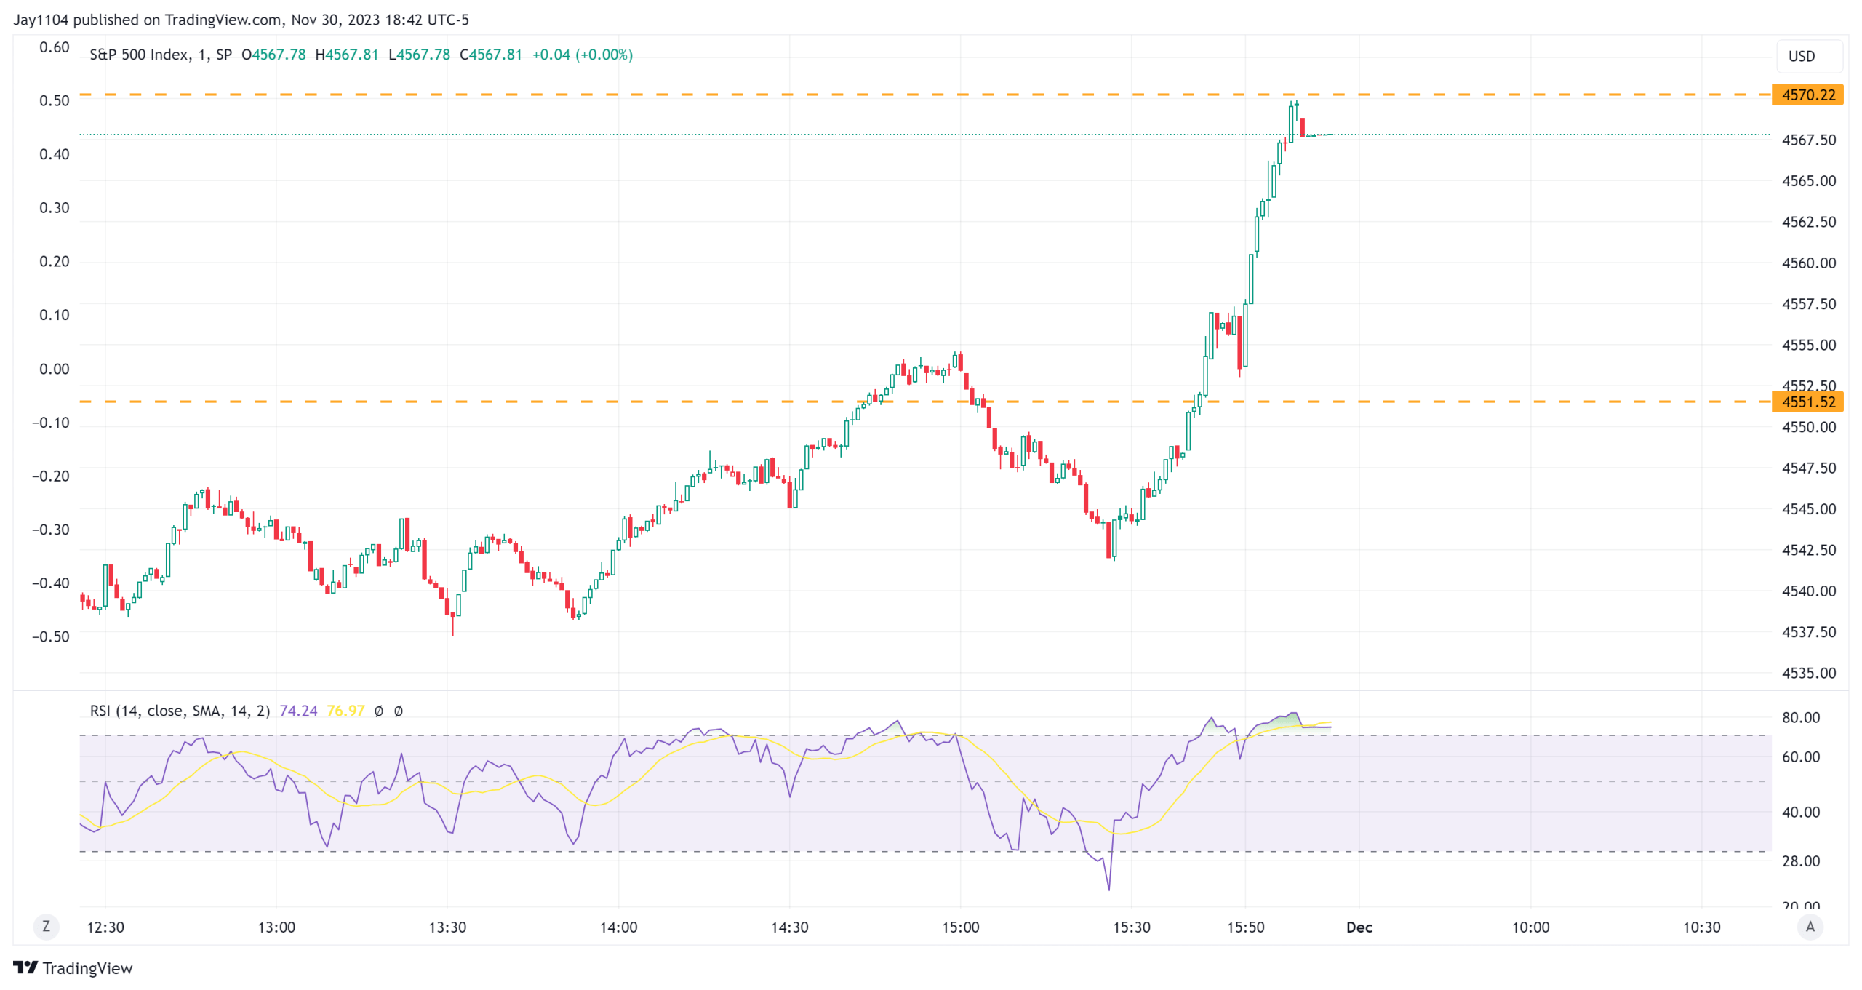Click the 15:30 time axis label
1862x990 pixels.
(1132, 927)
